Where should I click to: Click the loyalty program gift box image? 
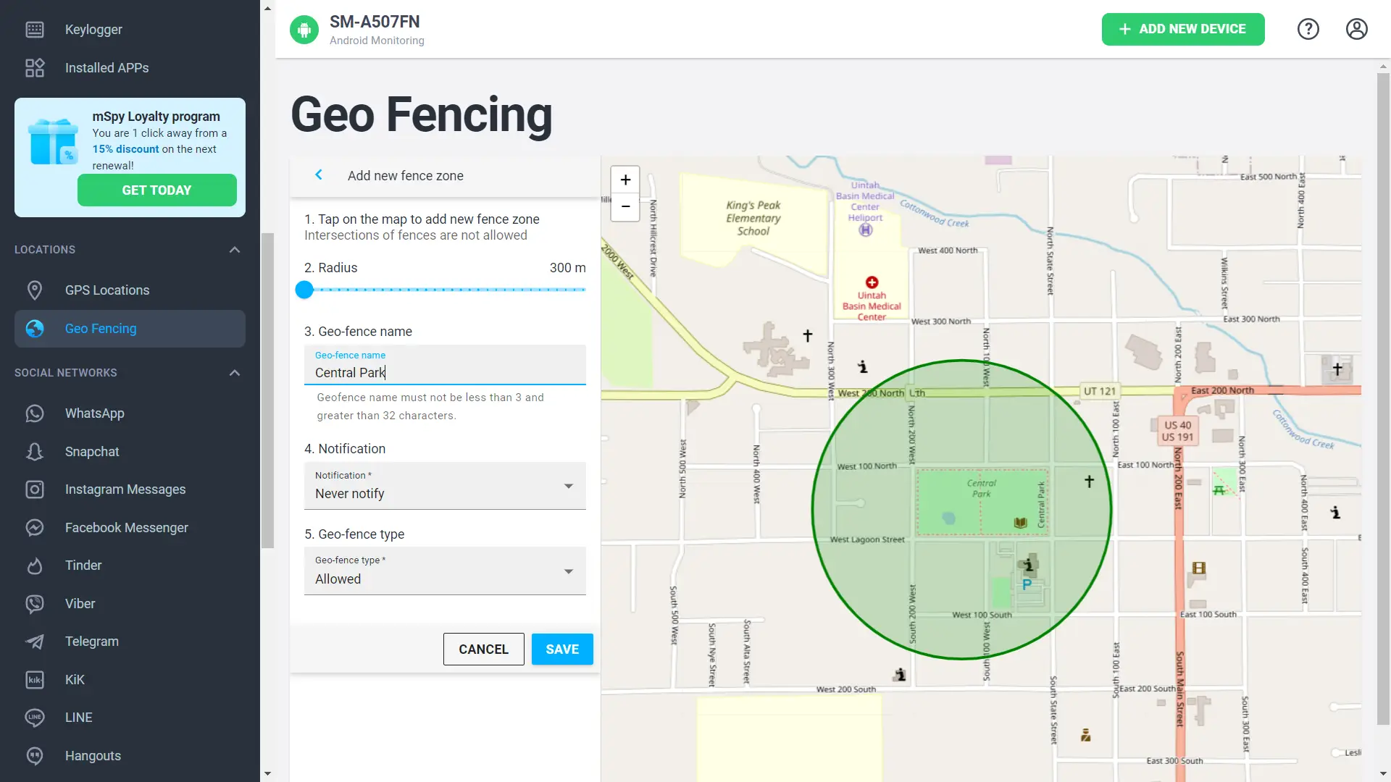click(53, 141)
